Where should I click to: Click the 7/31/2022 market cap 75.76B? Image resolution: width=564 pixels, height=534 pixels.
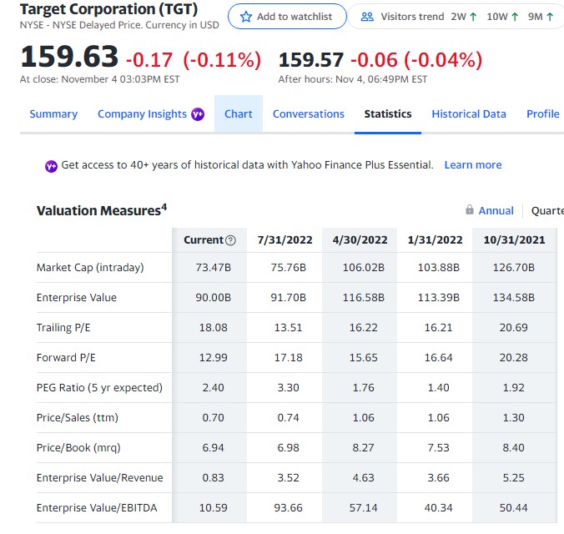[x=289, y=267]
